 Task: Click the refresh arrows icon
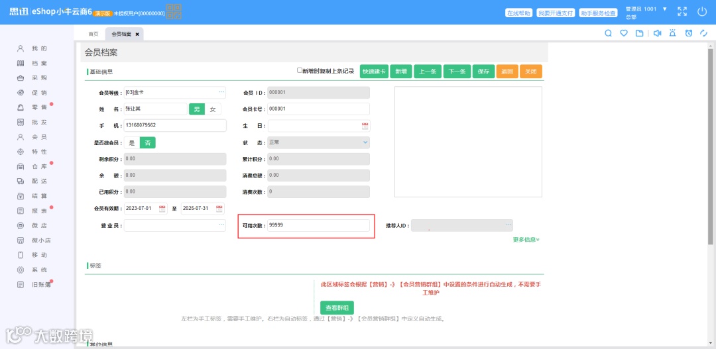703,33
